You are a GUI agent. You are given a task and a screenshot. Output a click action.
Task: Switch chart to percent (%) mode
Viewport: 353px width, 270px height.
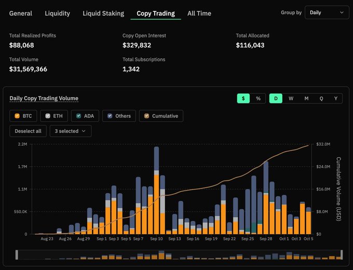point(258,99)
